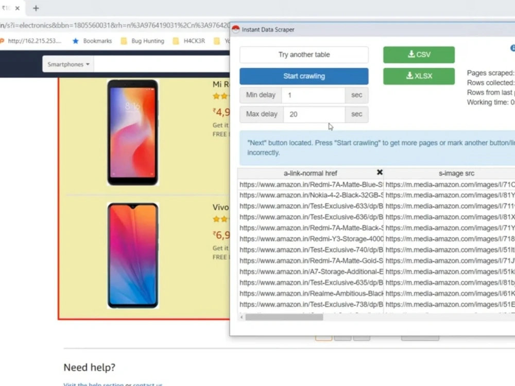Click the Working time status text
The height and width of the screenshot is (386, 515).
tap(491, 102)
